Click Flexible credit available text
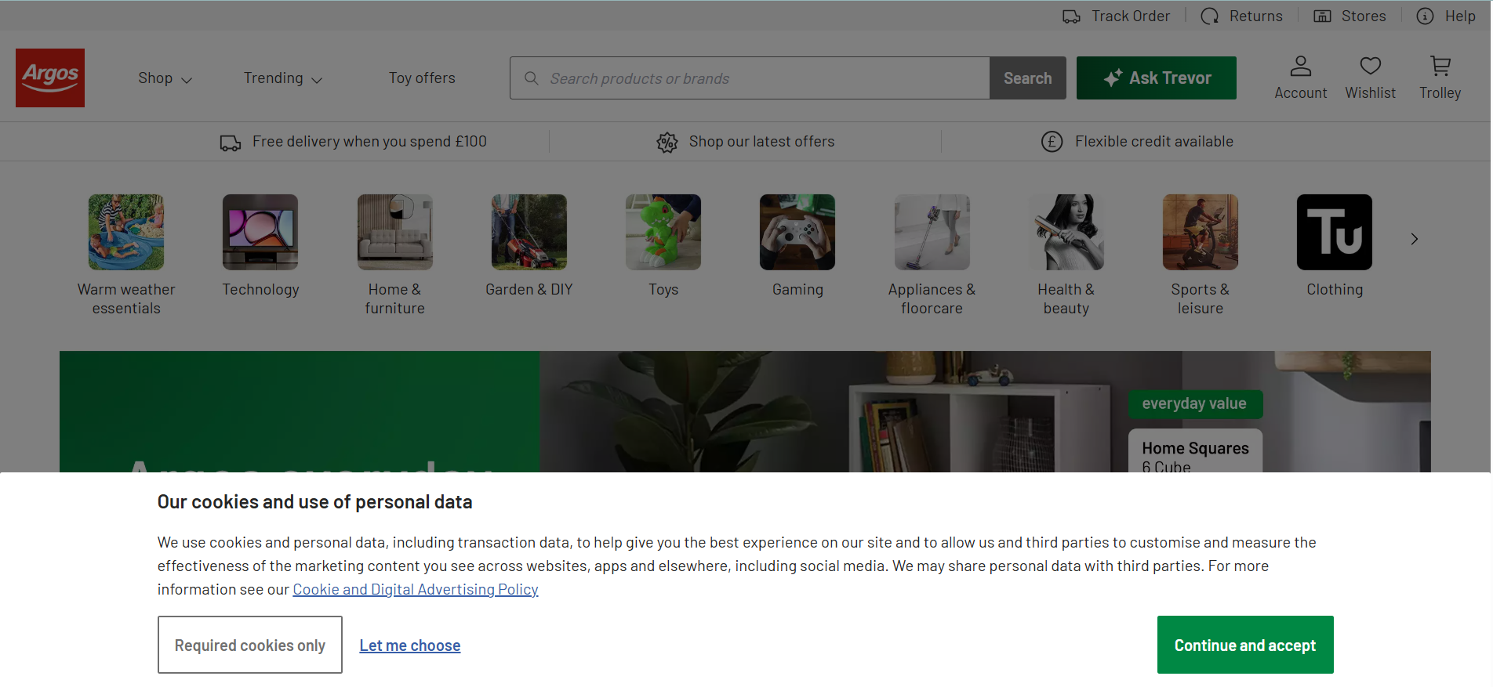 pyautogui.click(x=1154, y=142)
